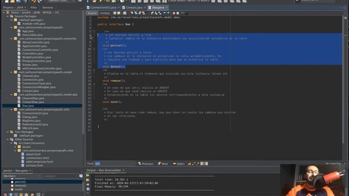The height and width of the screenshot is (196, 349).
Task: Click the record macro red icon in editor toolbar
Action: (174, 13)
